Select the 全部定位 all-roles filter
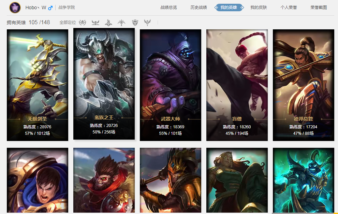The width and height of the screenshot is (338, 214). tap(68, 23)
